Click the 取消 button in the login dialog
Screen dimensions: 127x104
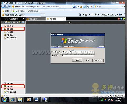[88, 60]
